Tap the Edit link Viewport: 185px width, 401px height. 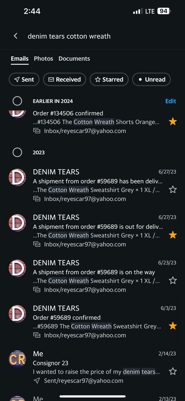click(x=171, y=101)
